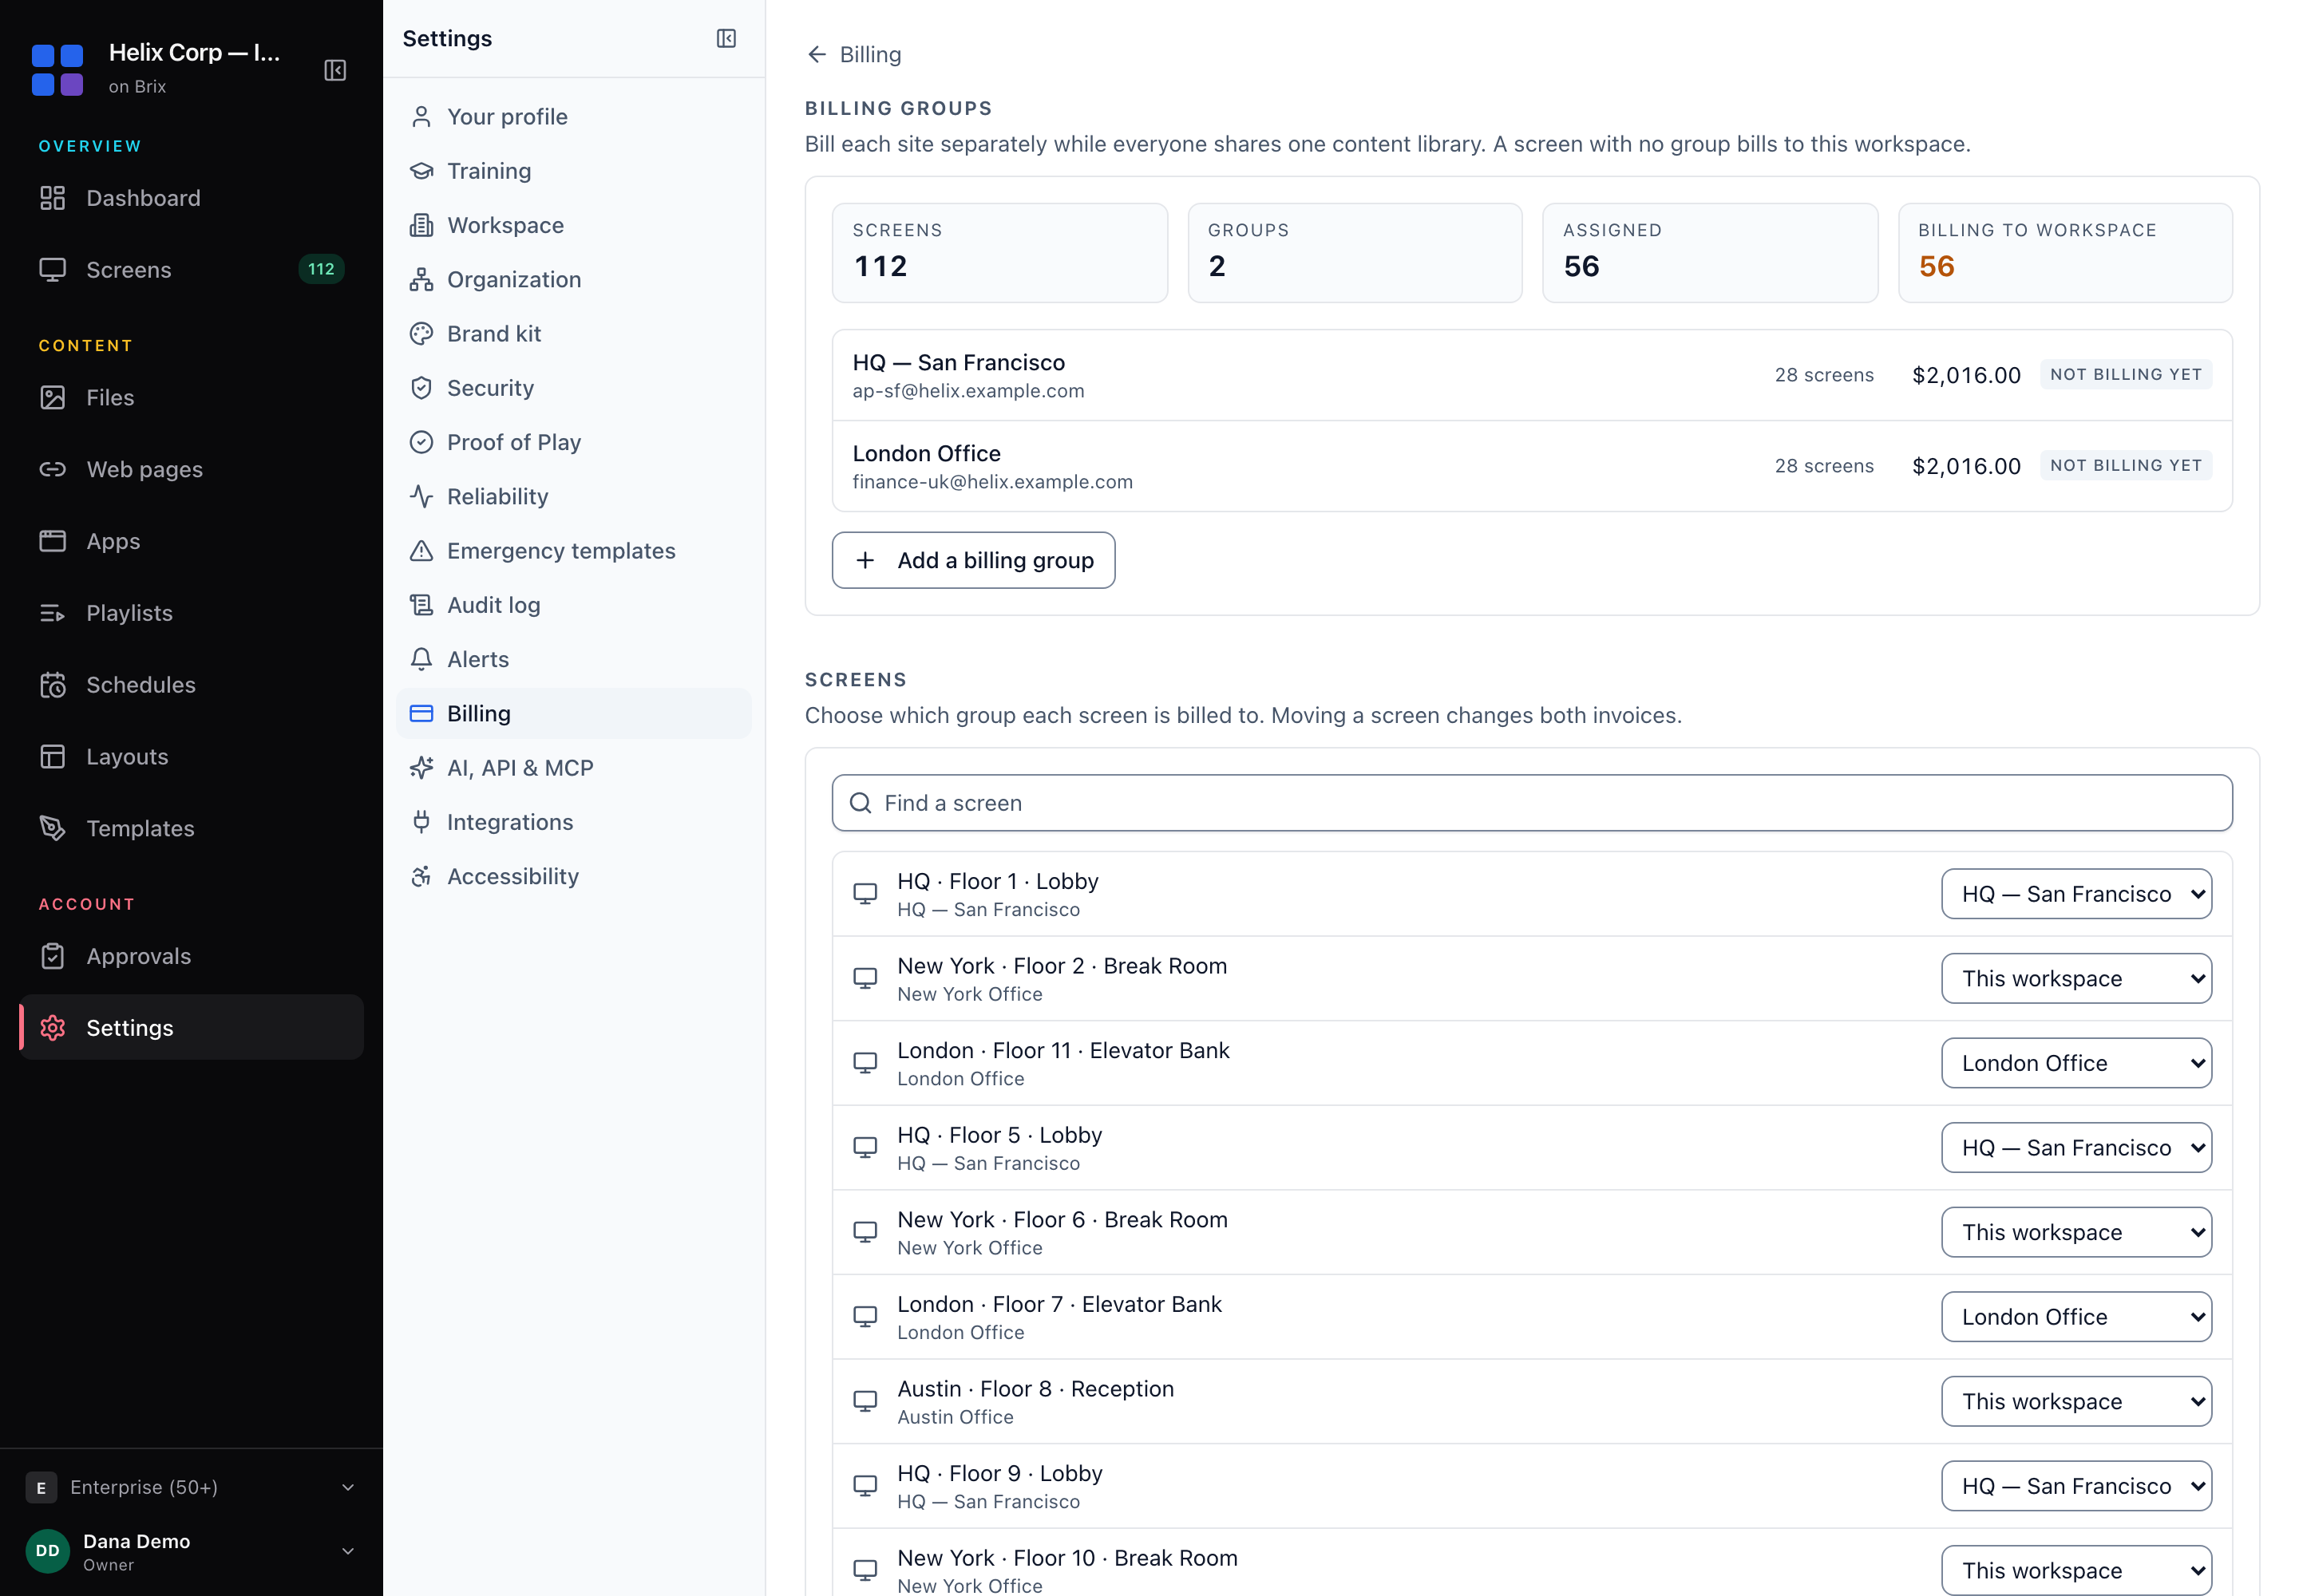Viewport: 2299px width, 1596px height.
Task: Open the London Office billing group row
Action: [1532, 466]
